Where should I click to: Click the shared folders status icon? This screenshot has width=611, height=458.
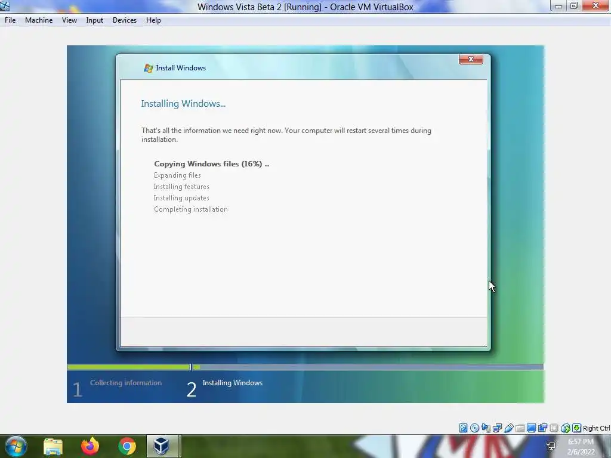[520, 428]
